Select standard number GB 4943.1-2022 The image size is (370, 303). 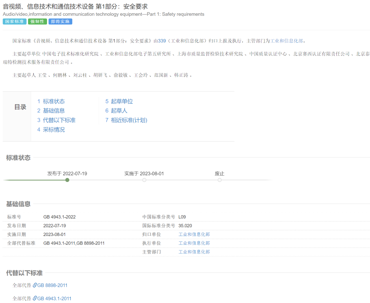pos(60,217)
